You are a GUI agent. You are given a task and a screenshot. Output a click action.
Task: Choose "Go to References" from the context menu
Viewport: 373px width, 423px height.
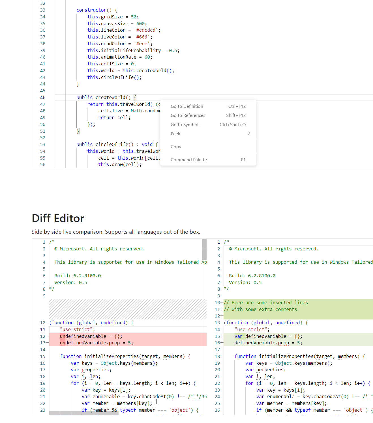[188, 115]
